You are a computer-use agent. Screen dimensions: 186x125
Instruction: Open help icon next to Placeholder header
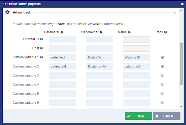(101, 32)
